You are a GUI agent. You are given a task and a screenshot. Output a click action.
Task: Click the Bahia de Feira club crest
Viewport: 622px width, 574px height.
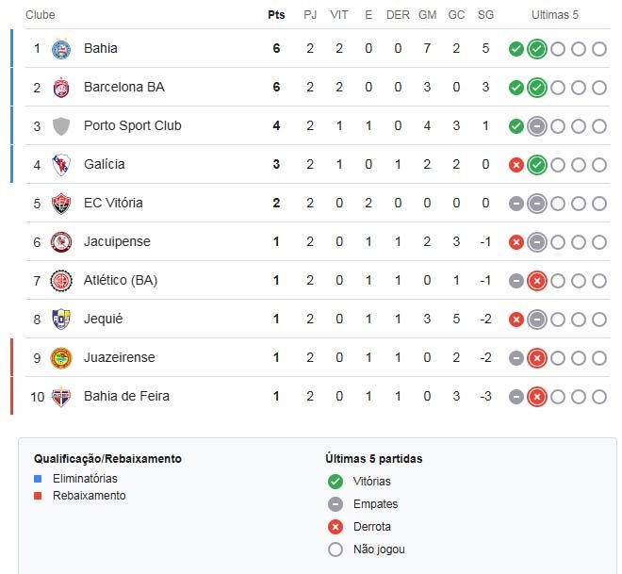tap(61, 396)
